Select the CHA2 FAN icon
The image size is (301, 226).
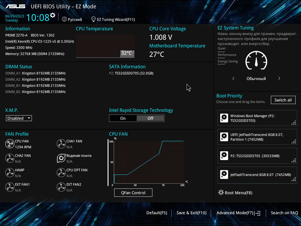[x=10, y=158]
